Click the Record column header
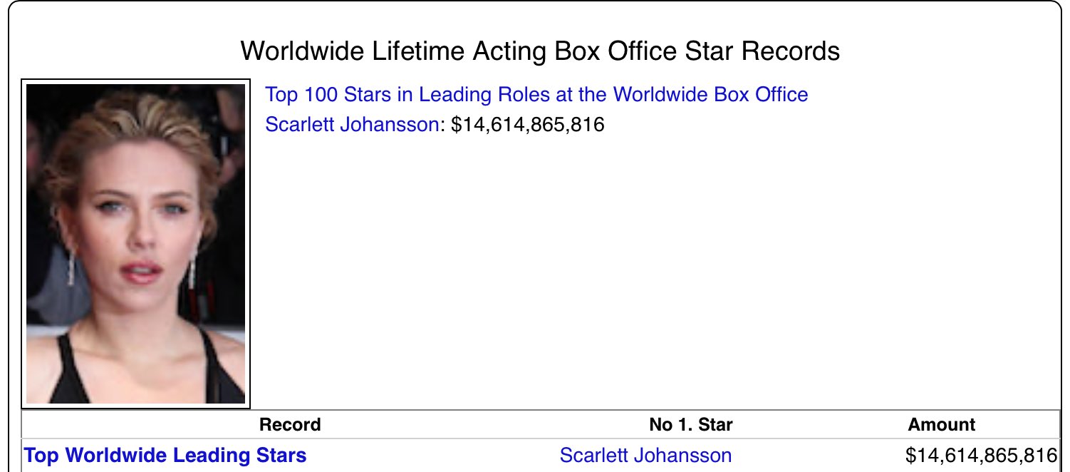The image size is (1070, 472). 290,425
